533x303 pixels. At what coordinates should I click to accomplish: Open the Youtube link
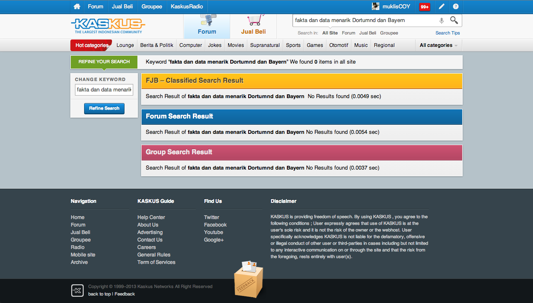tap(214, 232)
